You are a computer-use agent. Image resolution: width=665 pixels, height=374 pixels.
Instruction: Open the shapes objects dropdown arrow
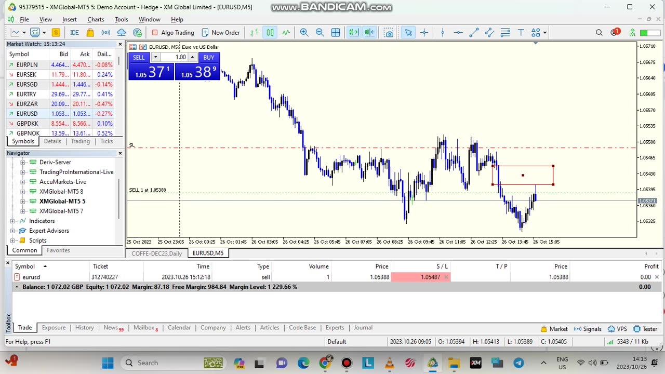544,32
